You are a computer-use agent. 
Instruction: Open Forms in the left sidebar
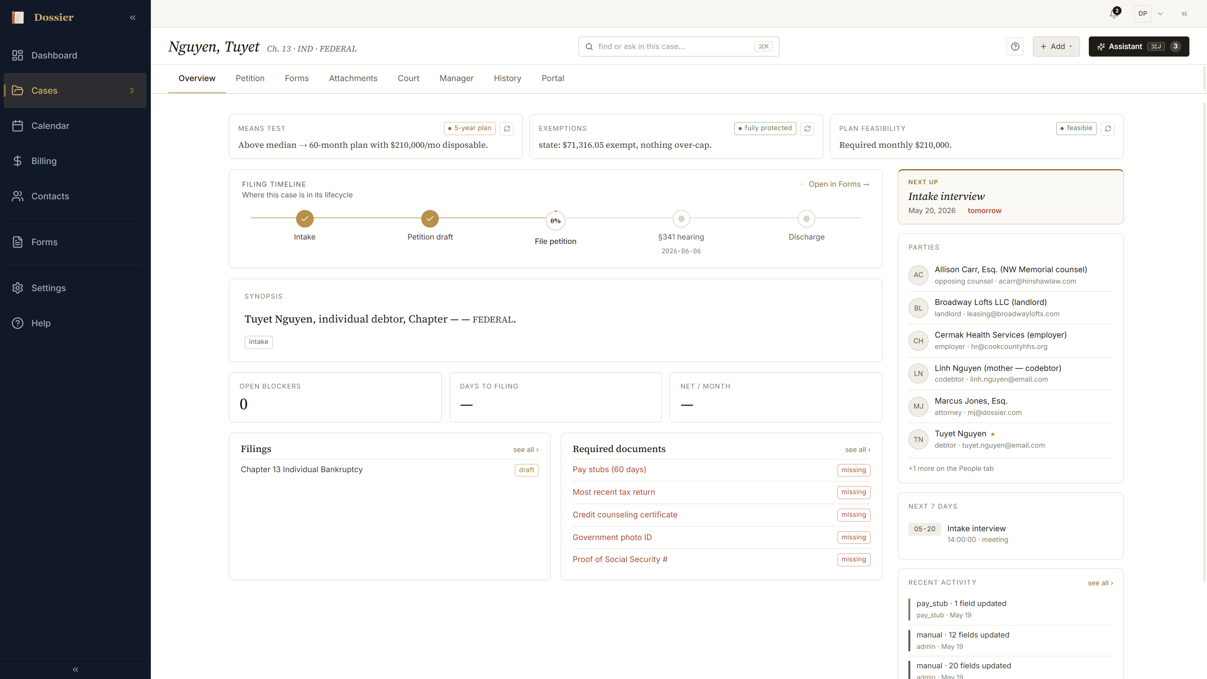pos(75,242)
